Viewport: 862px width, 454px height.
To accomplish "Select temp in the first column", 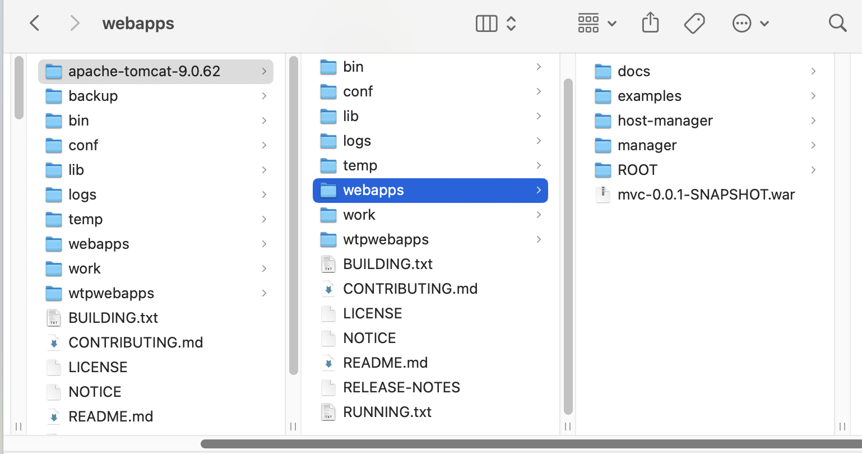I will (x=85, y=219).
